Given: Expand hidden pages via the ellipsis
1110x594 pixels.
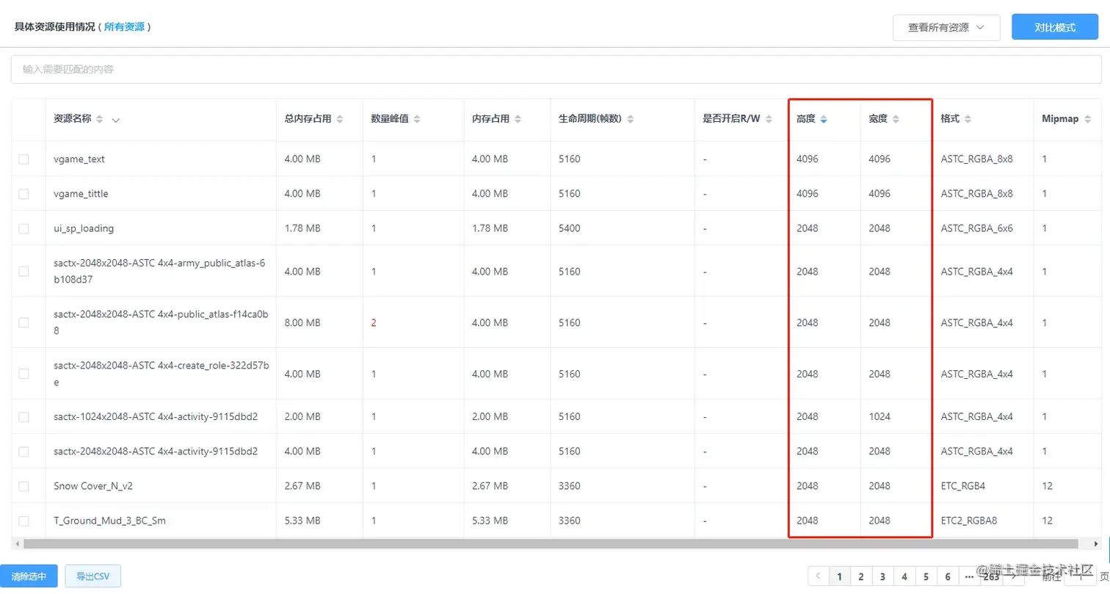Looking at the screenshot, I should click(x=968, y=577).
